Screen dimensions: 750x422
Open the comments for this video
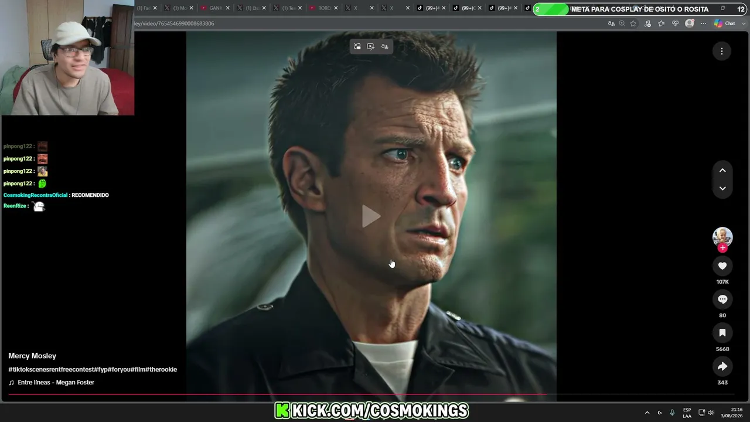[722, 300]
